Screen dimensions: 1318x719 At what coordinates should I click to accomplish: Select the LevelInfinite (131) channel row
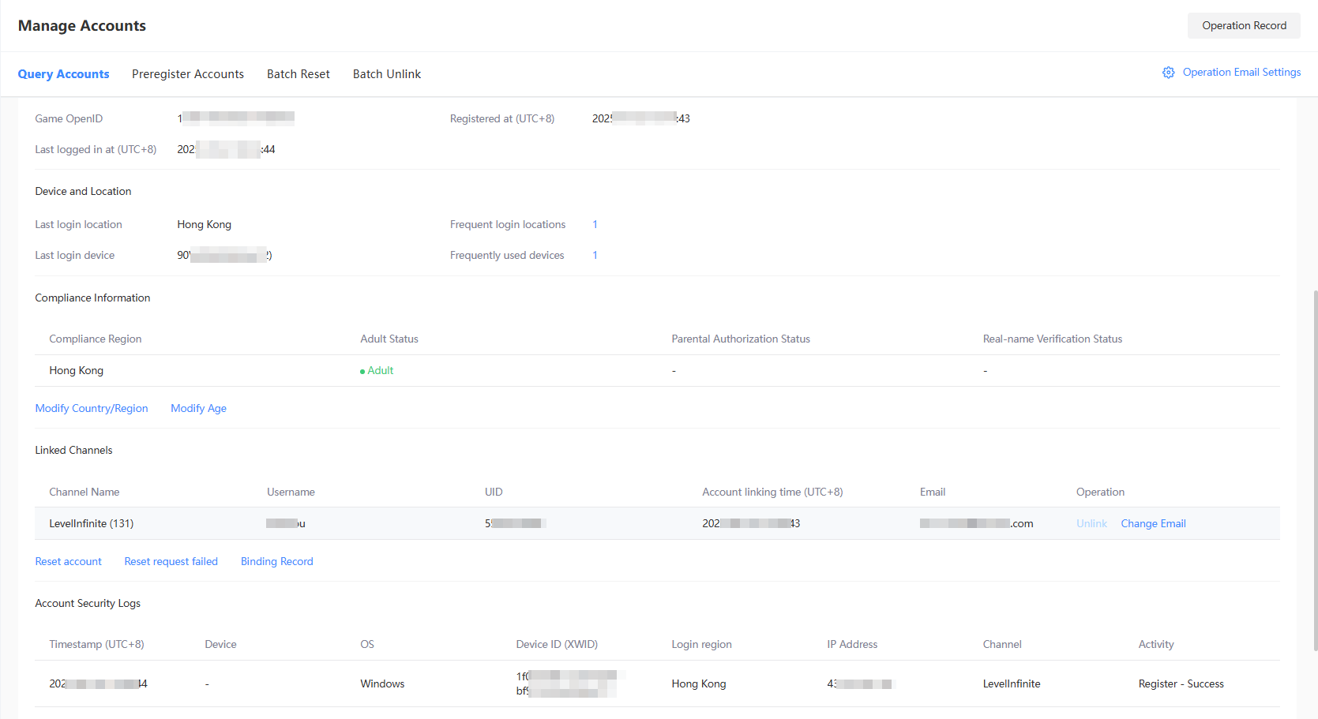92,523
